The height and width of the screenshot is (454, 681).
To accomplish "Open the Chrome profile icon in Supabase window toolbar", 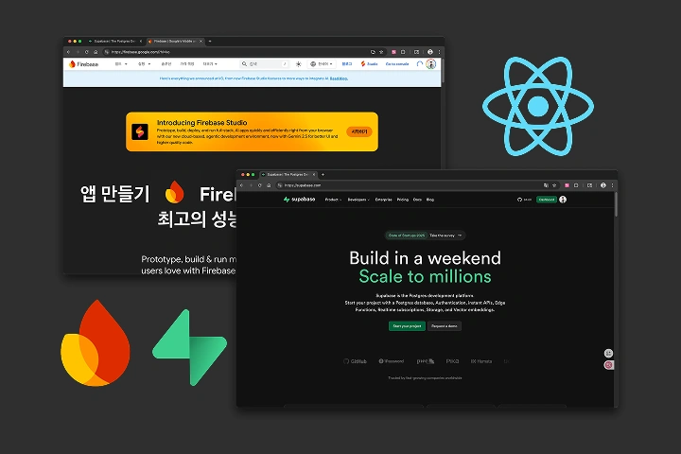I will coord(602,185).
